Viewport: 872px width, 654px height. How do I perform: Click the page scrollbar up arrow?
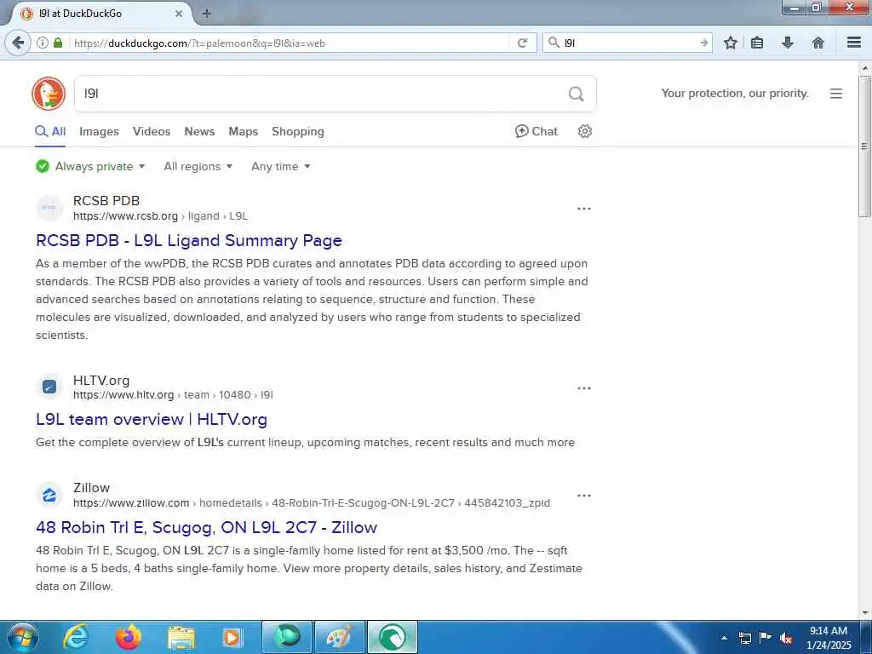[x=865, y=68]
